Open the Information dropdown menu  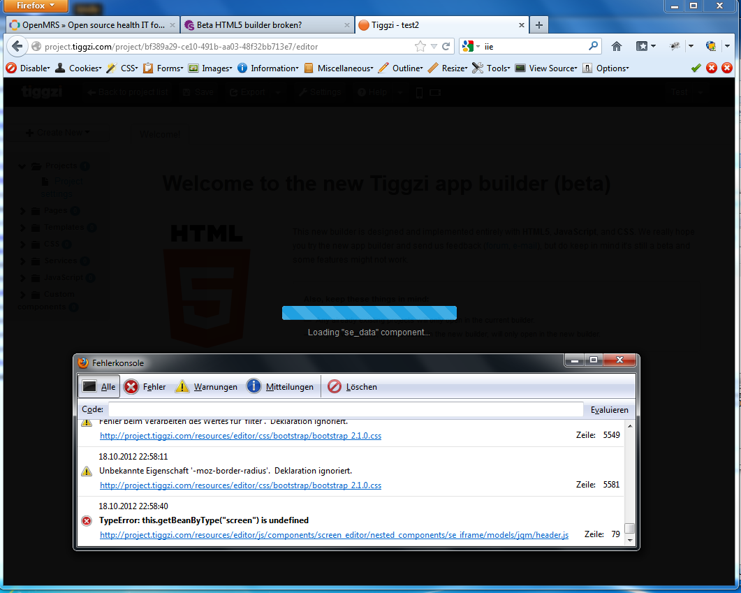tap(268, 68)
